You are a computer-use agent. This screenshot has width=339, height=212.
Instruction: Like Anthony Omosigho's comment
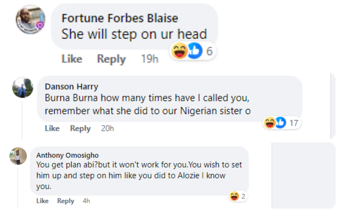(x=42, y=201)
